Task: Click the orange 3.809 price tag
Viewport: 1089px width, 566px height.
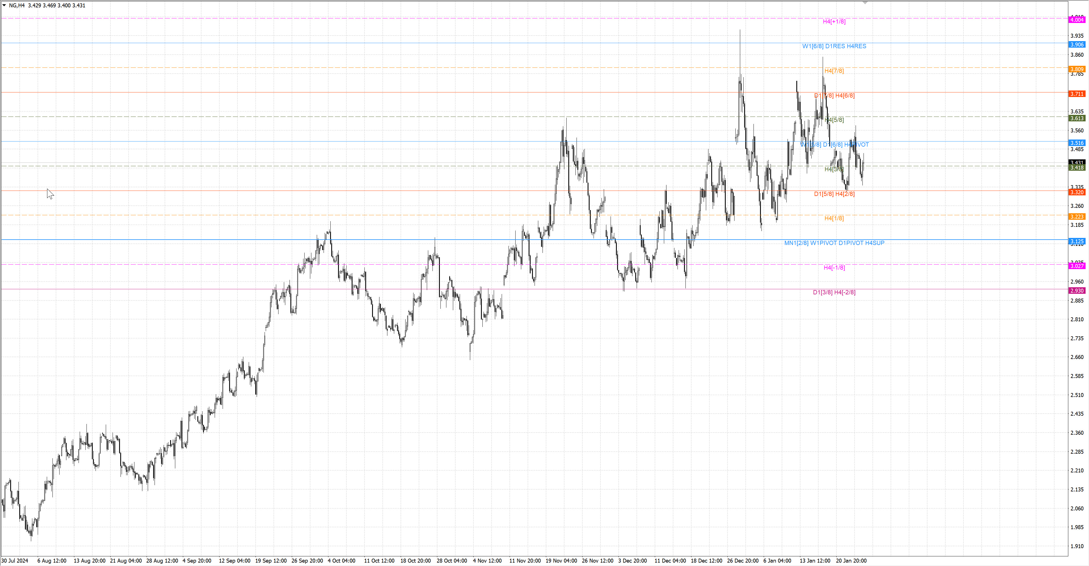Action: click(1077, 69)
